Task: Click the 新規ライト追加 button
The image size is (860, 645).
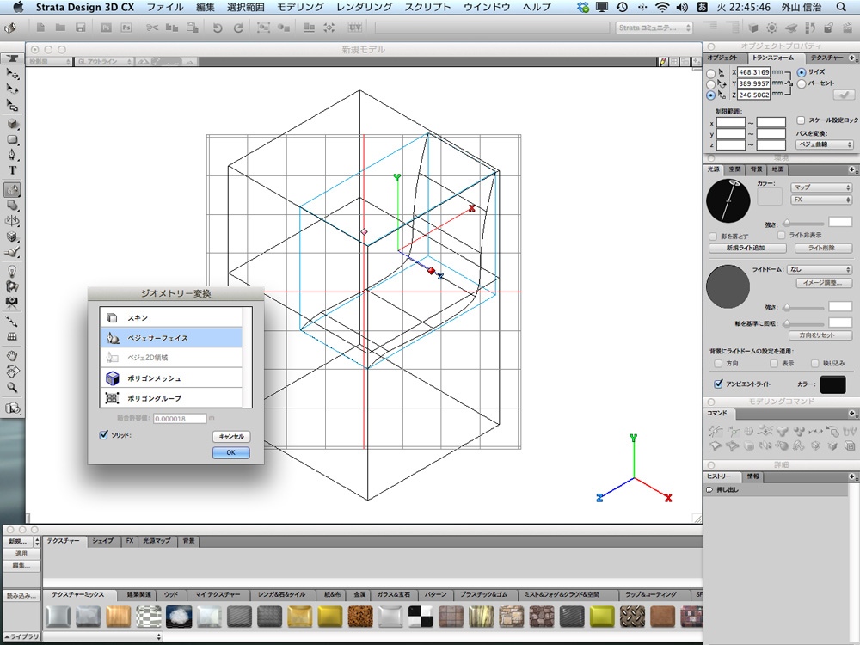Action: click(747, 248)
